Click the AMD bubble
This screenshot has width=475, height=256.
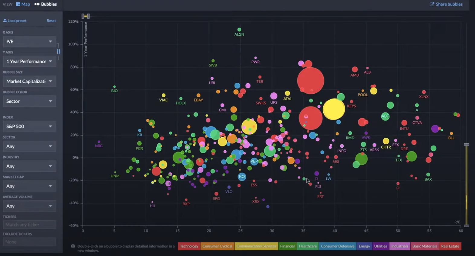355,69
